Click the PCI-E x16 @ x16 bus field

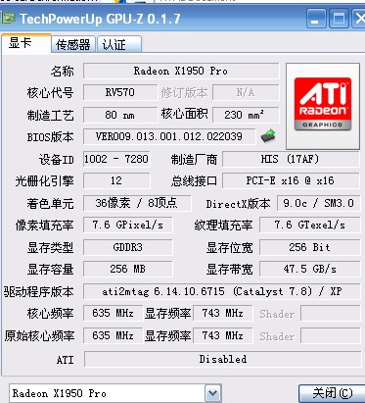pyautogui.click(x=291, y=180)
